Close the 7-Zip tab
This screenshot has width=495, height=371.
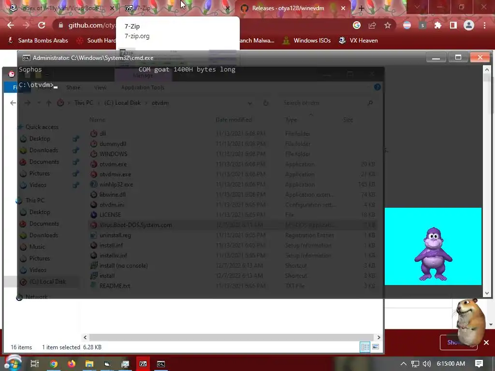(227, 8)
